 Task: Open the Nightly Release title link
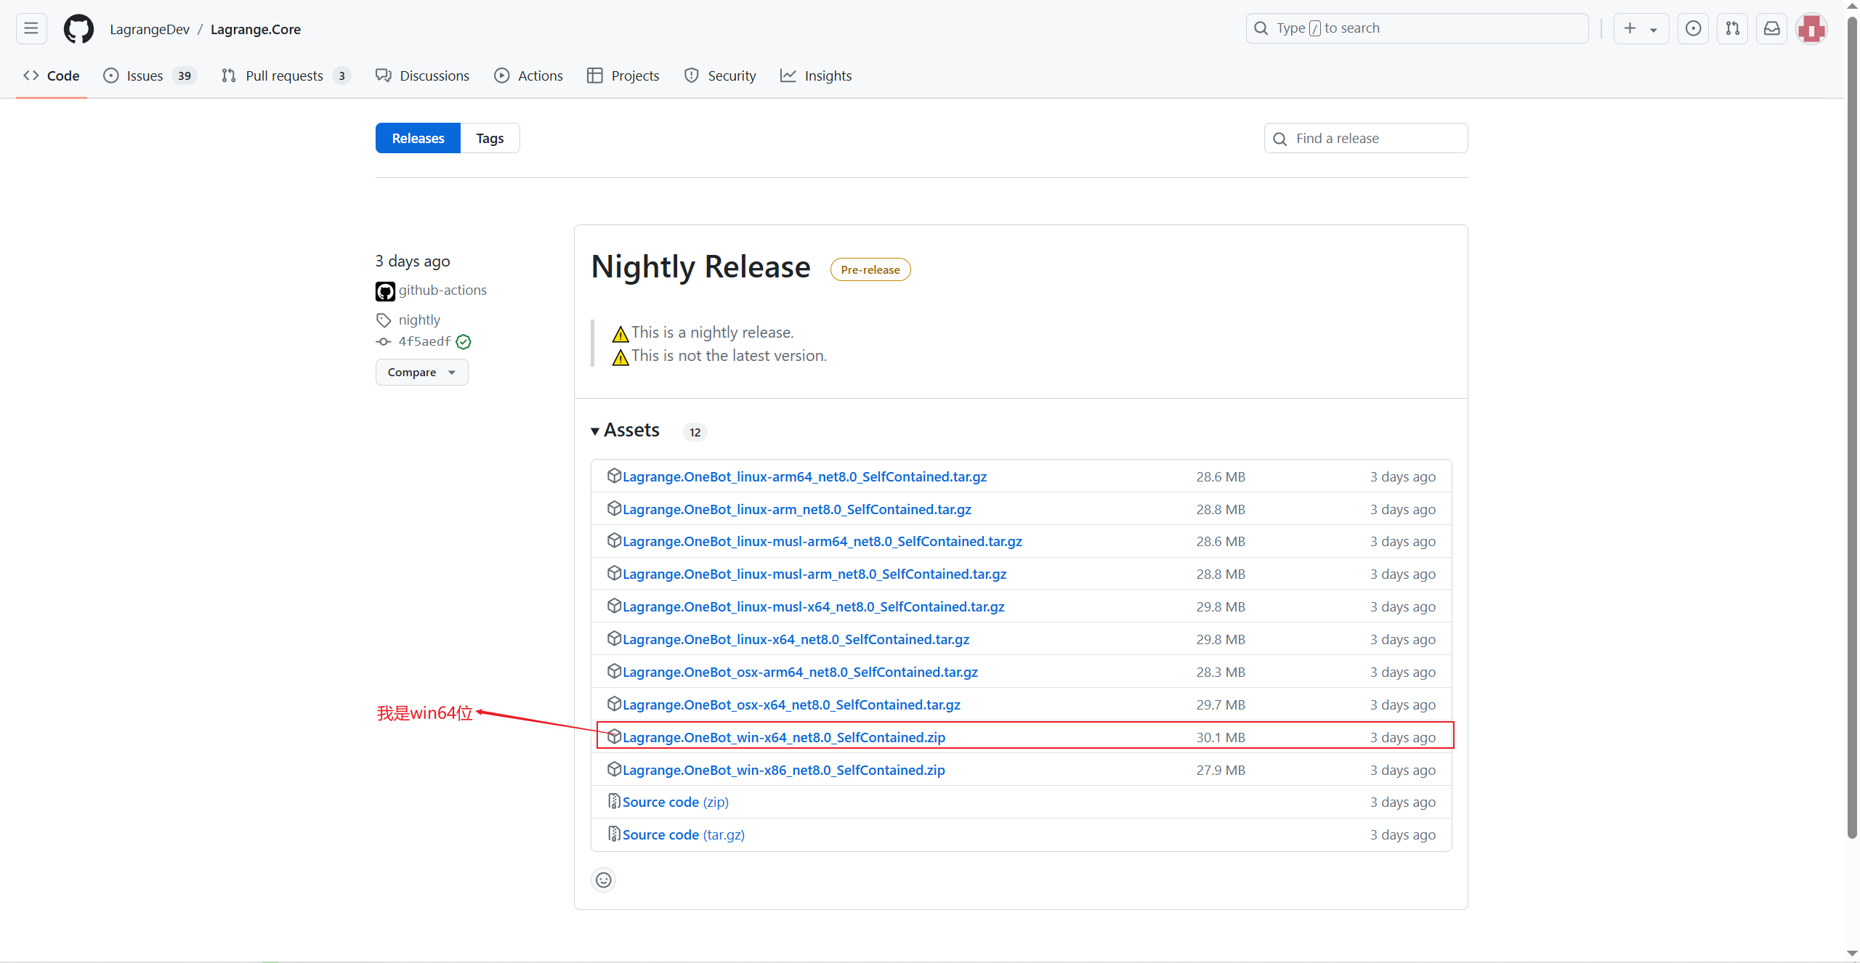pyautogui.click(x=700, y=267)
